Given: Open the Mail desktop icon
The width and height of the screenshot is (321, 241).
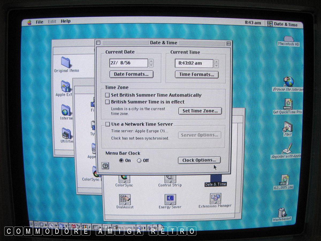Looking at the screenshot, I should pos(288,127).
